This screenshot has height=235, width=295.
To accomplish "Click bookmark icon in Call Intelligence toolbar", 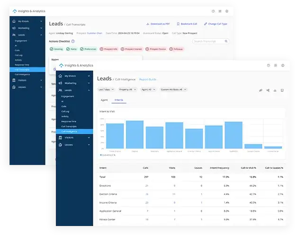I will [282, 90].
